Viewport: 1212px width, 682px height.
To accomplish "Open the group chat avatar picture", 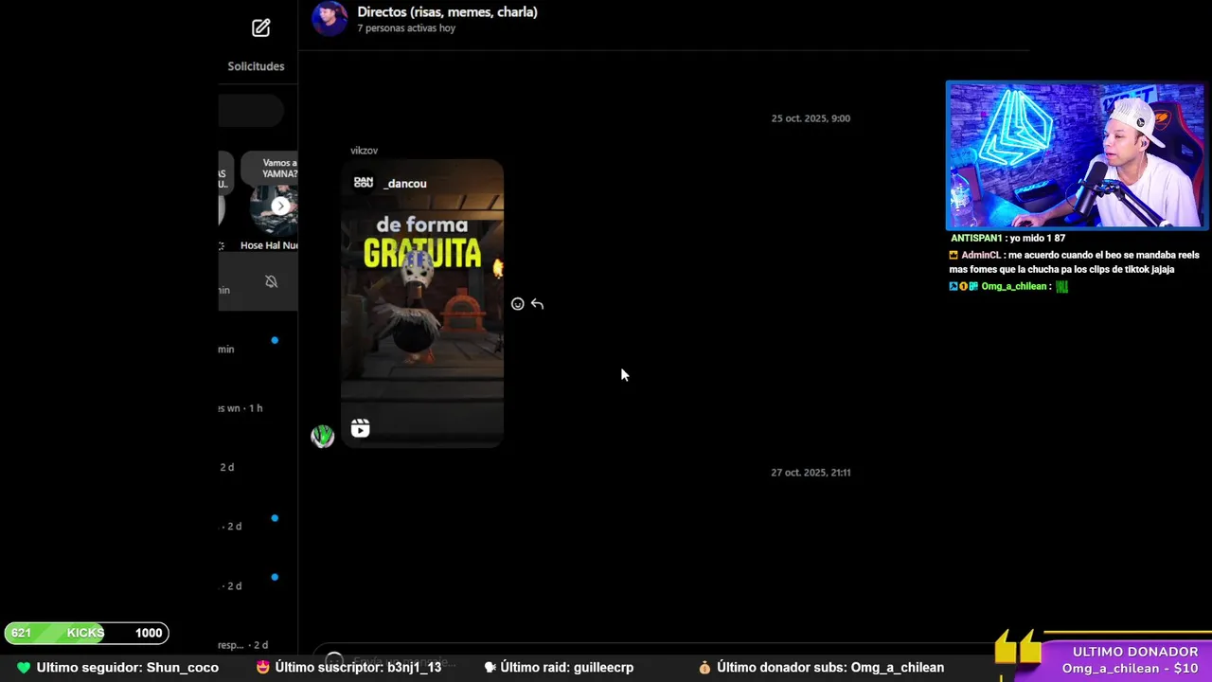I will pos(330,18).
